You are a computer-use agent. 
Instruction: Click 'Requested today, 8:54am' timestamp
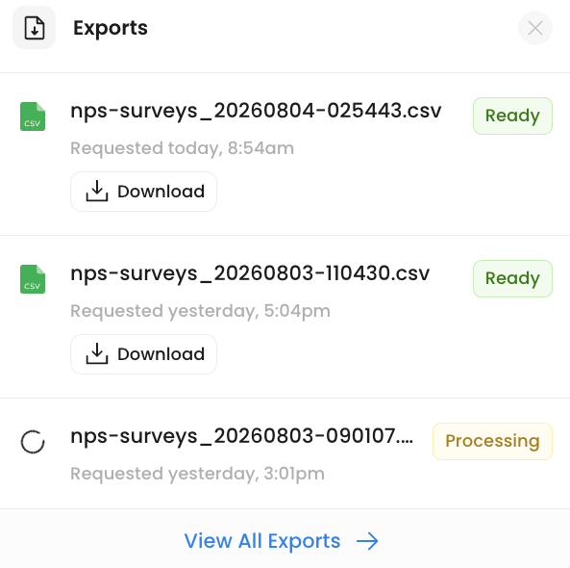coord(182,148)
